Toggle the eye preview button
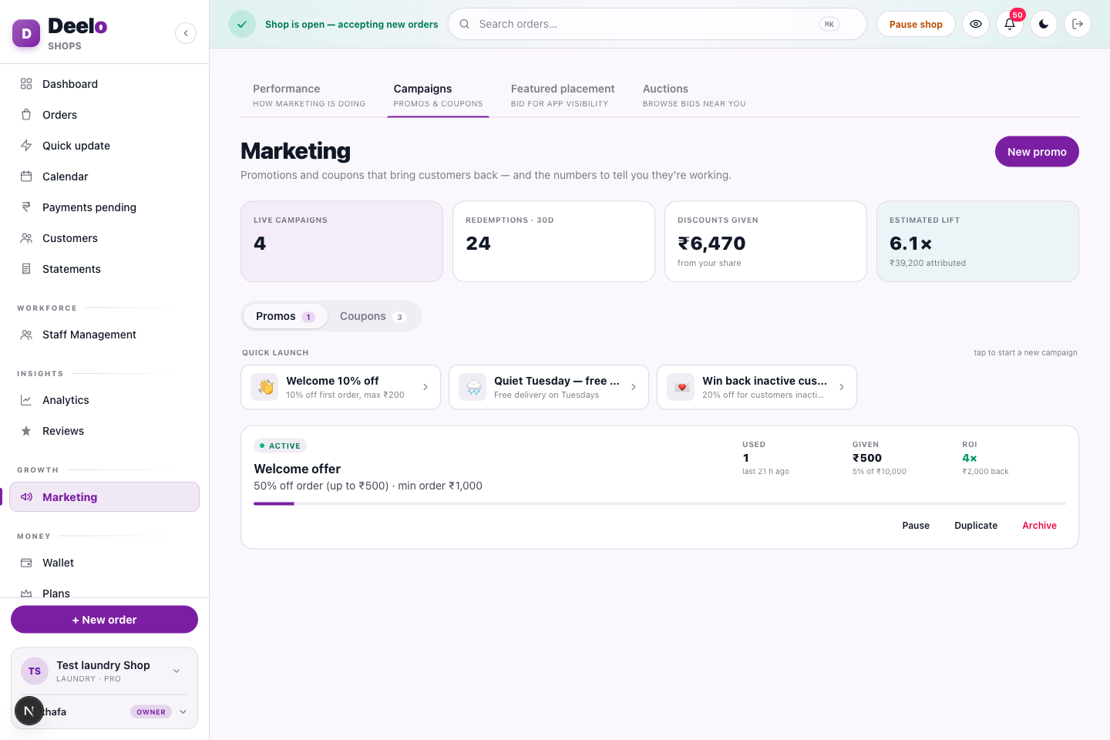The width and height of the screenshot is (1110, 740). coord(976,24)
